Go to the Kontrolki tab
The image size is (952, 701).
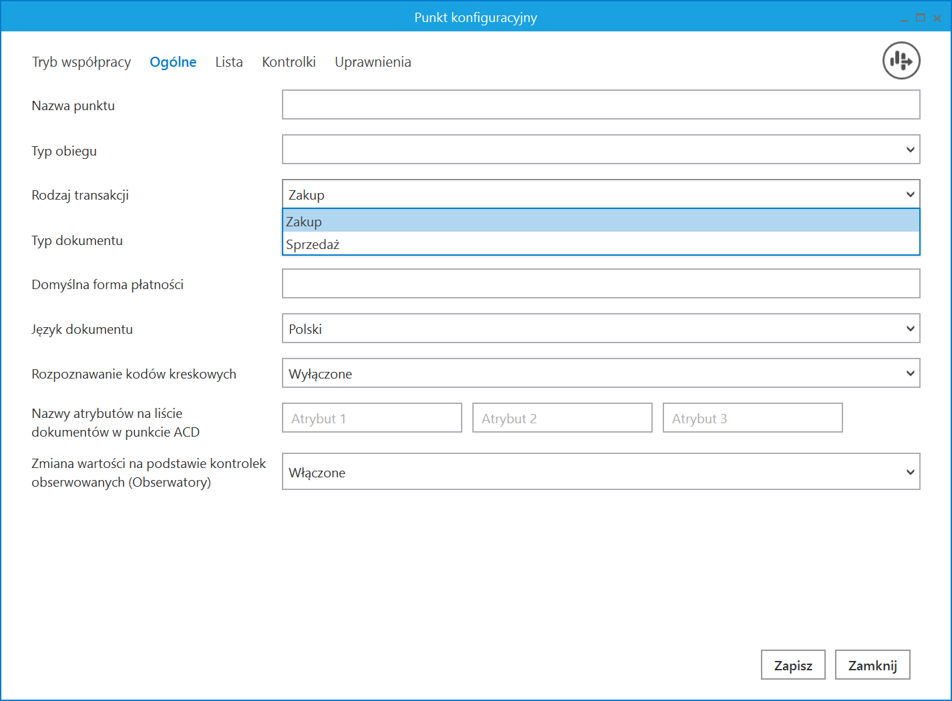point(289,62)
